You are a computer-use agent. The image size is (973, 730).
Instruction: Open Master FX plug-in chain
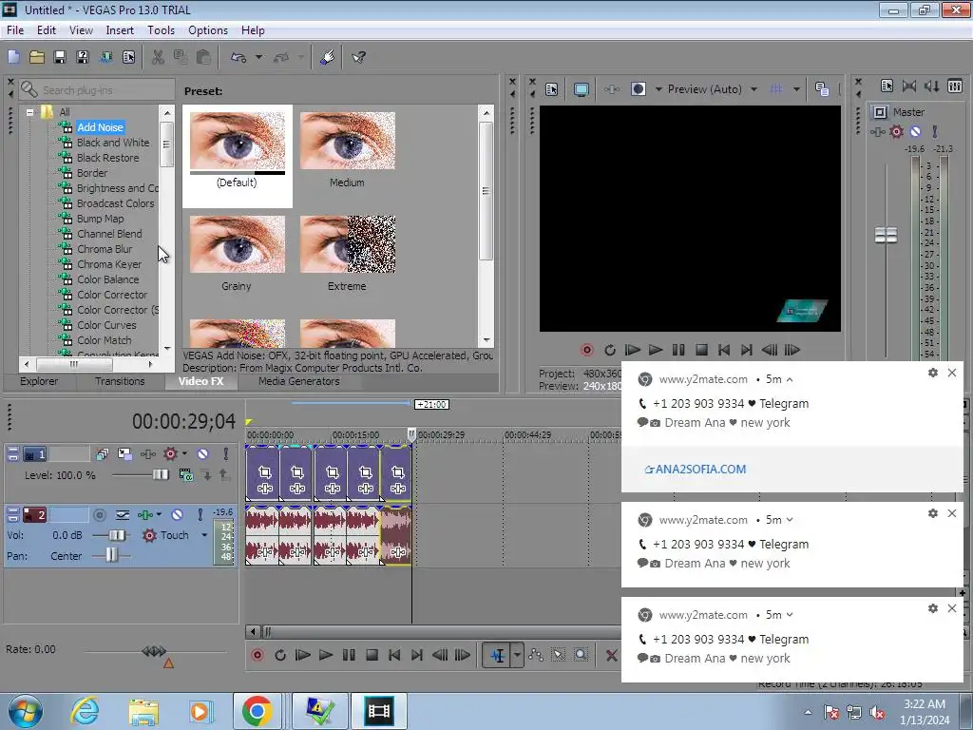tap(877, 131)
